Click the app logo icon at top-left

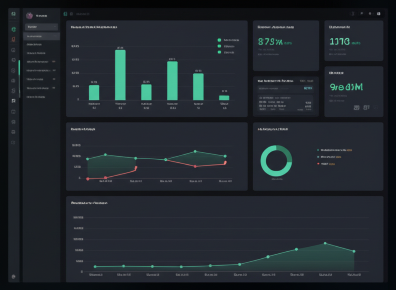pyautogui.click(x=14, y=14)
